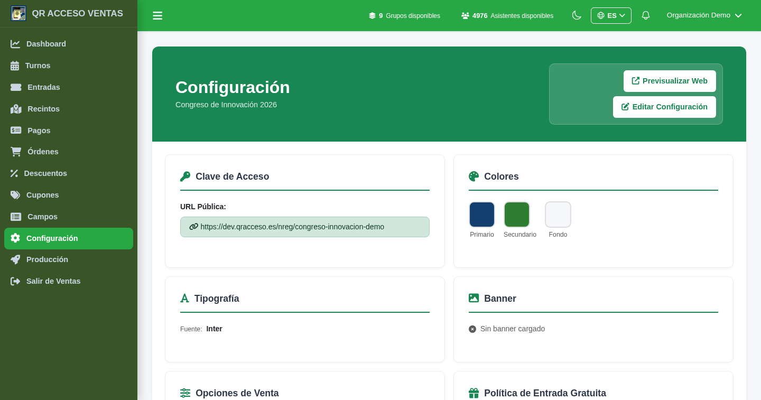761x400 pixels.
Task: Open Descuentos menu item
Action: (x=69, y=173)
